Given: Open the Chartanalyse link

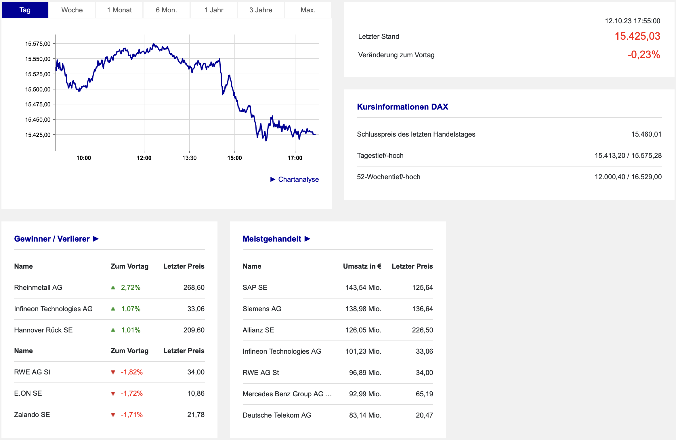Looking at the screenshot, I should (x=298, y=179).
